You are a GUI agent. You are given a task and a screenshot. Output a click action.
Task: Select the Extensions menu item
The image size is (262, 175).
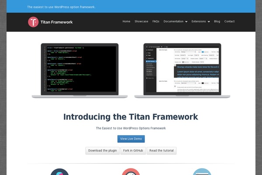[199, 21]
